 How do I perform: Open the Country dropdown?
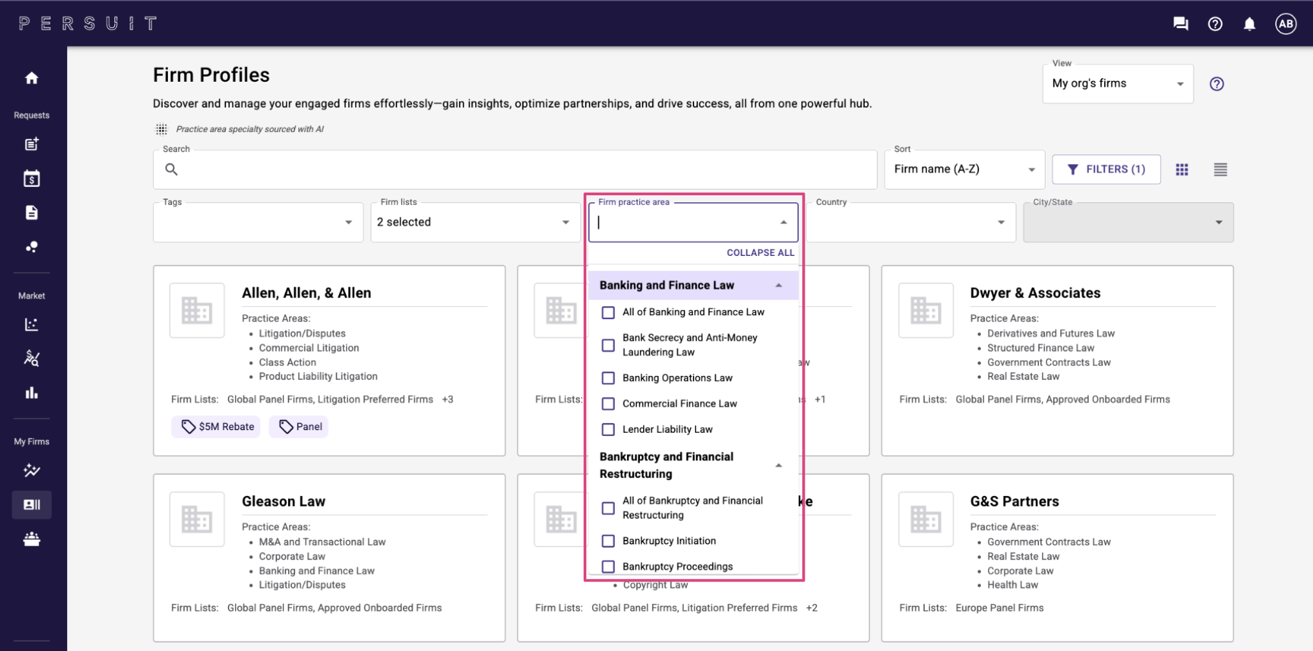point(911,222)
